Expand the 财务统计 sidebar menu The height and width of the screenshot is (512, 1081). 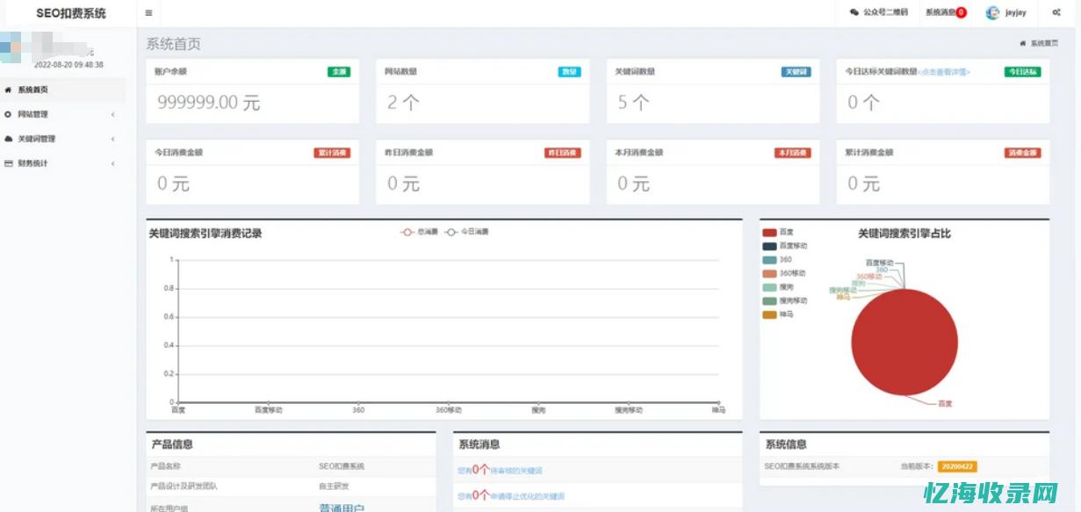[53, 162]
